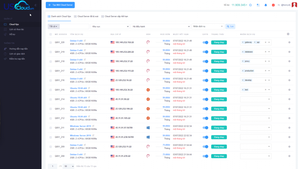Remove the proxy tag on Q001_218

click(243, 61)
